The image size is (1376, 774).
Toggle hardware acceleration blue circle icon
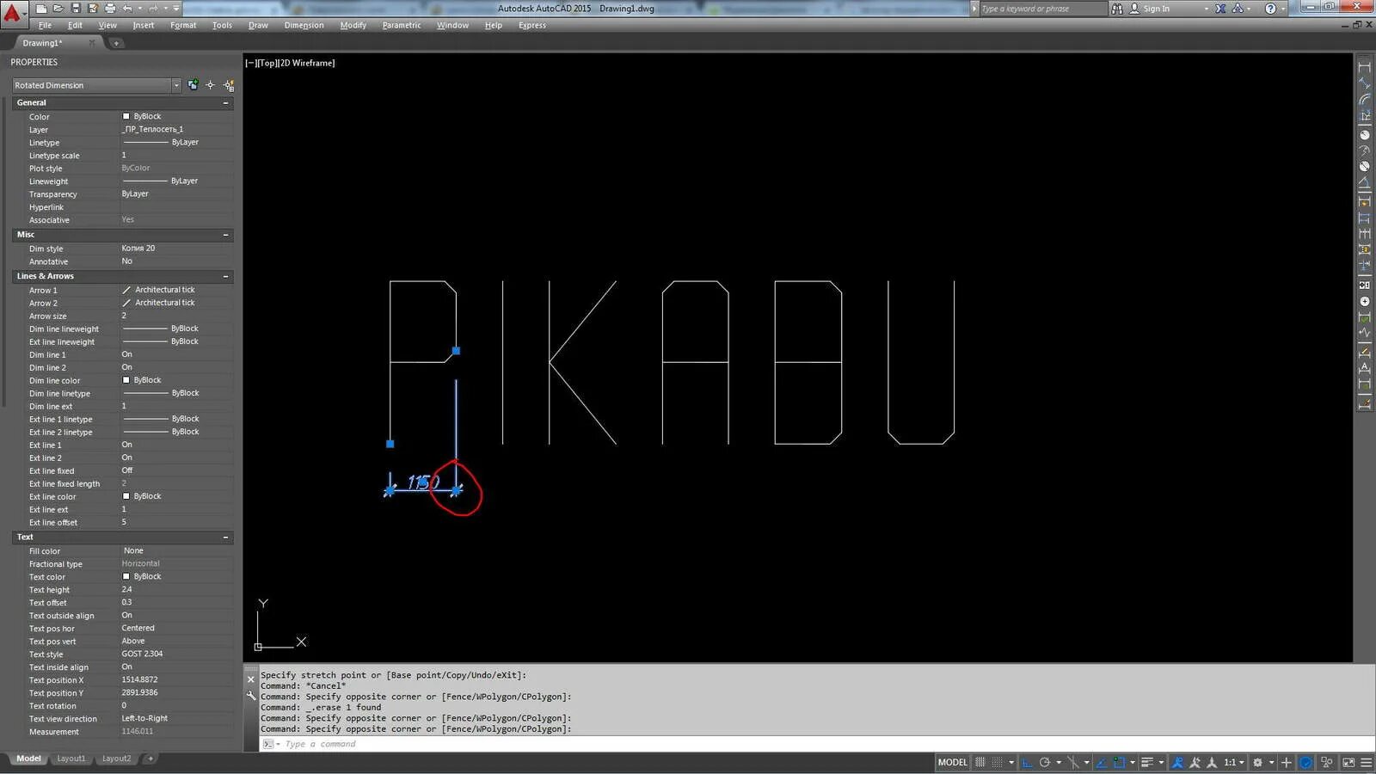(1305, 762)
